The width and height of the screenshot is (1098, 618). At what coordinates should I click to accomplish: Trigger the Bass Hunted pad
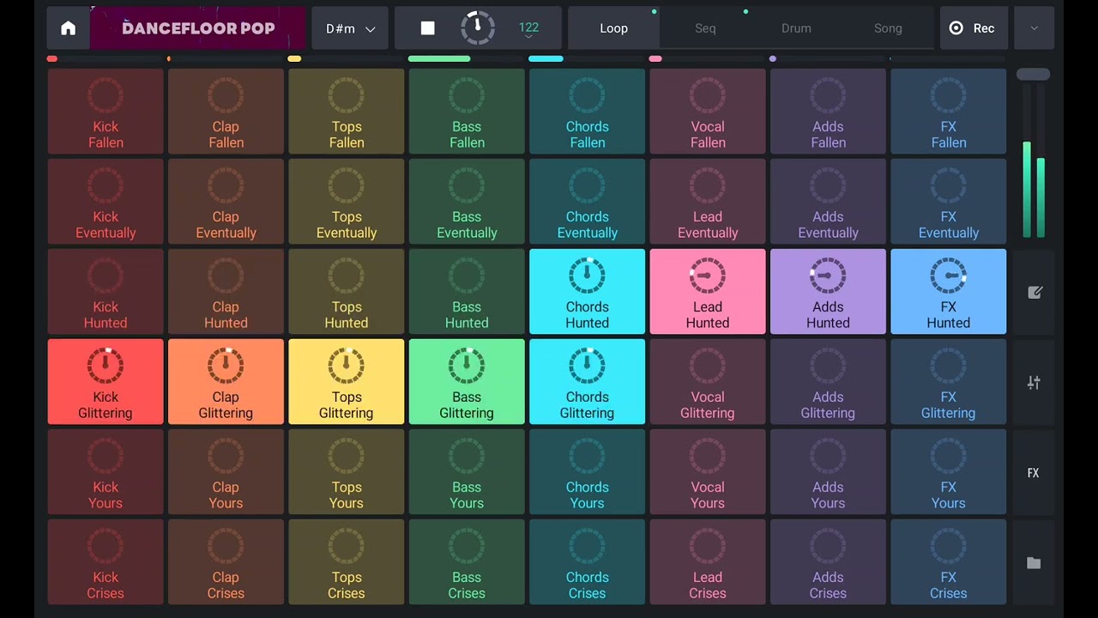467,292
